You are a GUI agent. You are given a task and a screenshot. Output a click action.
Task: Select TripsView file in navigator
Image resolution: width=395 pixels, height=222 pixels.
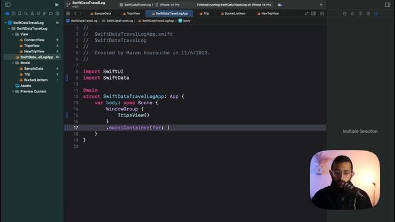(x=32, y=46)
